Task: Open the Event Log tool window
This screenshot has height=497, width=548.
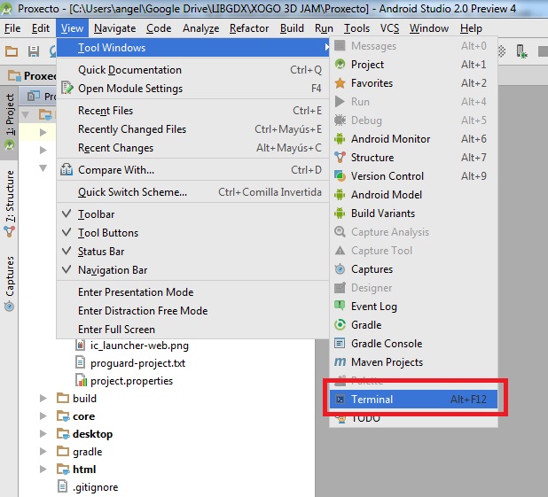Action: [413, 307]
